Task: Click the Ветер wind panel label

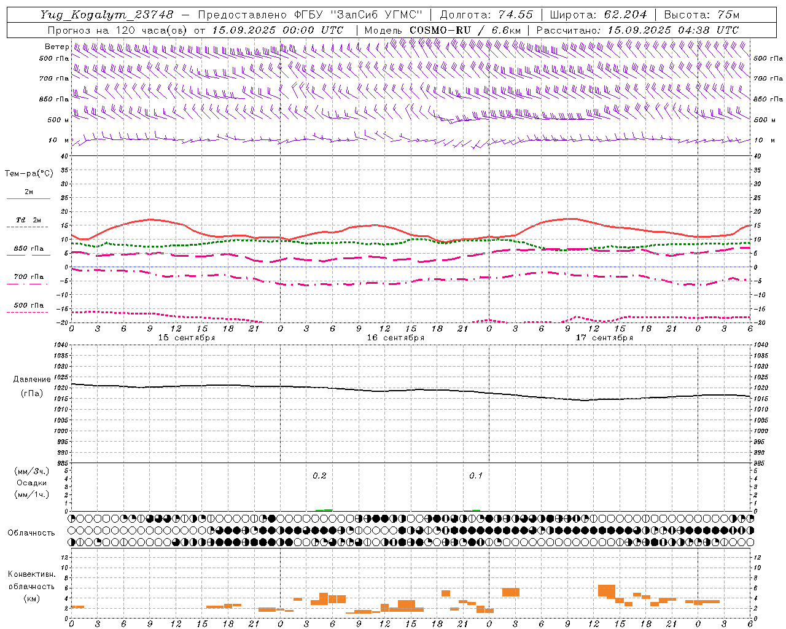Action: click(x=56, y=47)
